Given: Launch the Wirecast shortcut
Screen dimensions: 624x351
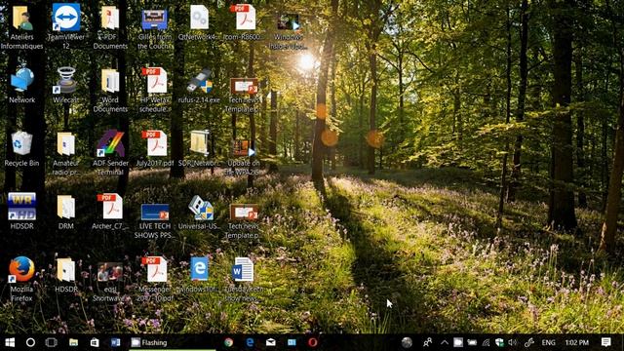Looking at the screenshot, I should tap(66, 86).
